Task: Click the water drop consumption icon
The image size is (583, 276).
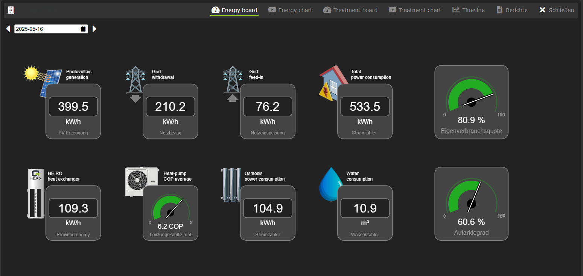Action: 328,184
